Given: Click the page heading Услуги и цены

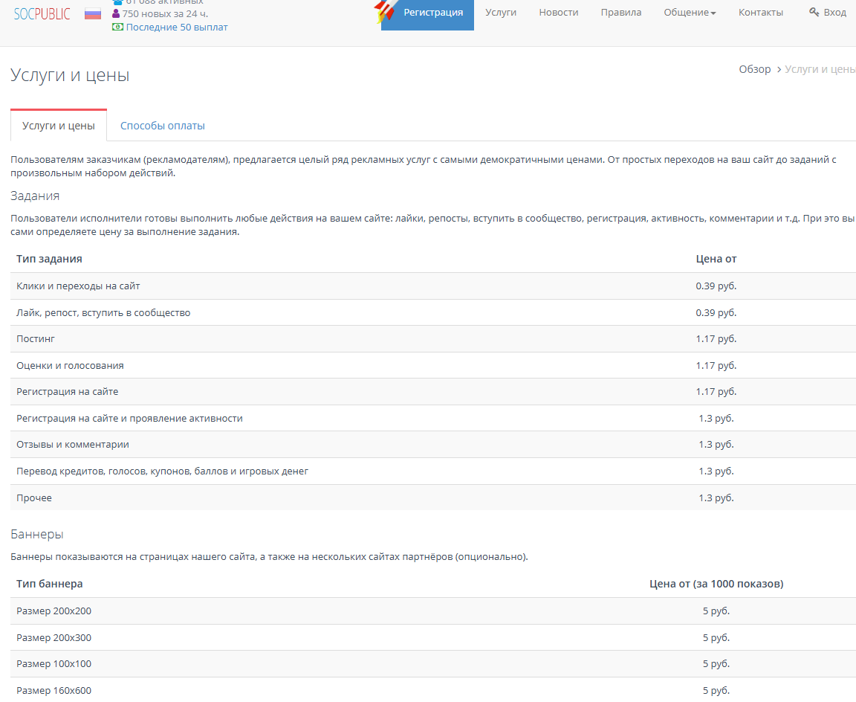Looking at the screenshot, I should pyautogui.click(x=70, y=75).
